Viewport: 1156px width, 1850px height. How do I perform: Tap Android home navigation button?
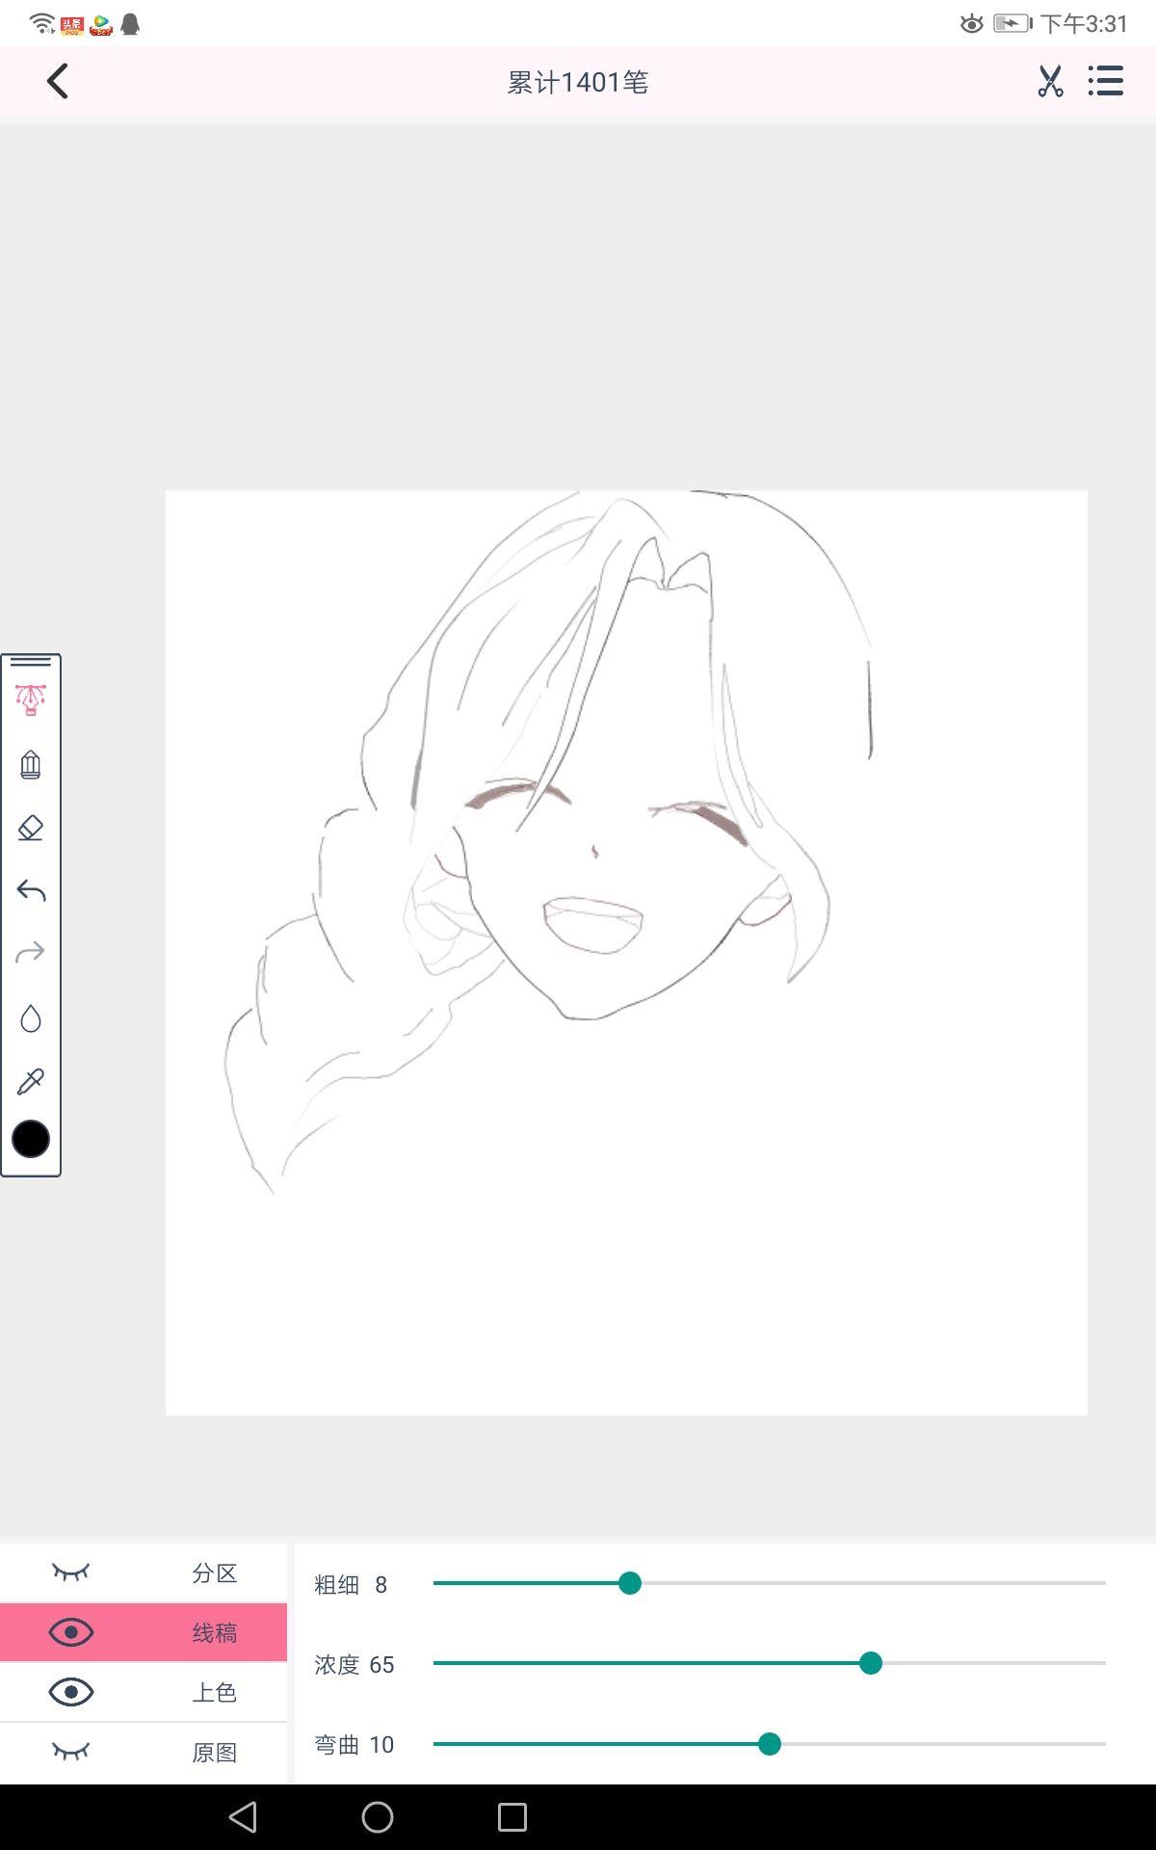click(x=378, y=1817)
